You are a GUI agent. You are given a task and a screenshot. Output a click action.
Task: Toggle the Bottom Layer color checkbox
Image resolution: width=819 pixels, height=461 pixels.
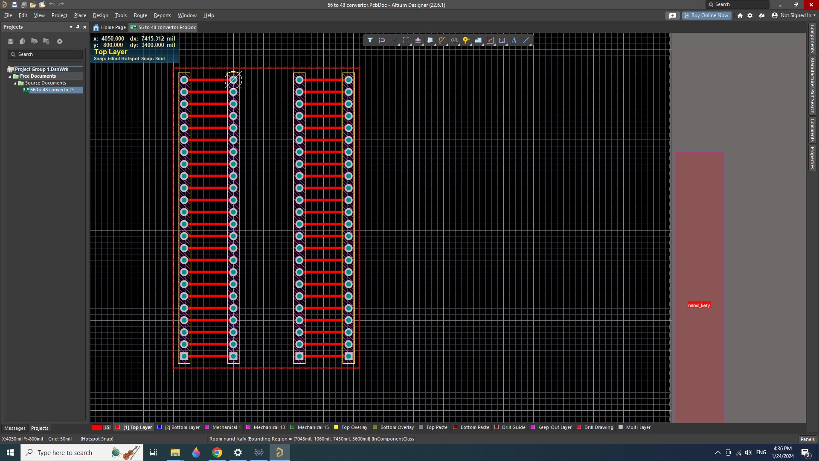click(160, 427)
